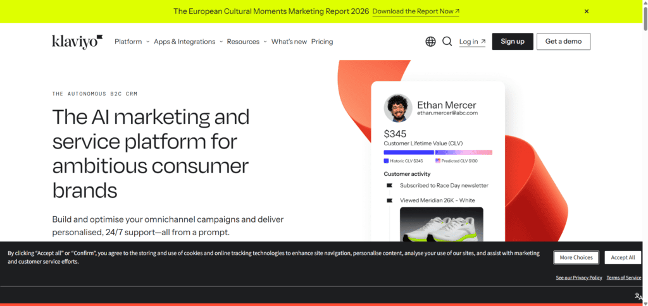The image size is (648, 306).
Task: Click 'Customer Lifetime Value (CLV)' label
Action: 423,144
